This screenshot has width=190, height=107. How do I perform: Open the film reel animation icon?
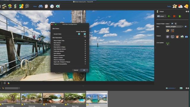27,6
